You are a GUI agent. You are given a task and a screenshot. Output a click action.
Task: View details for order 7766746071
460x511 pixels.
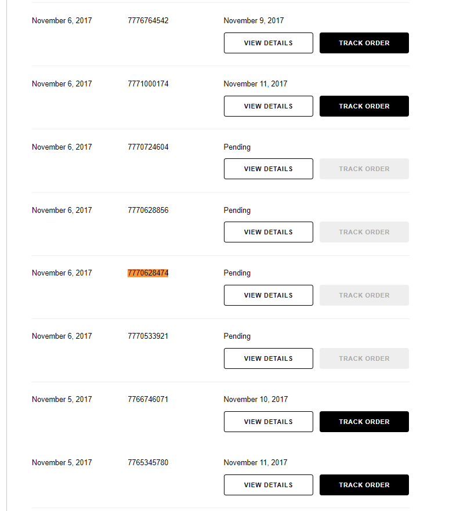tap(268, 422)
